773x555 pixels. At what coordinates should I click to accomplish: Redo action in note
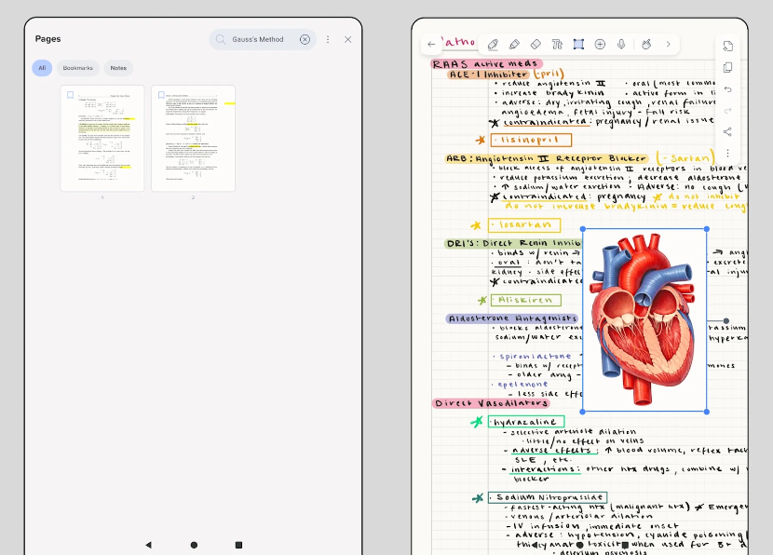click(727, 111)
